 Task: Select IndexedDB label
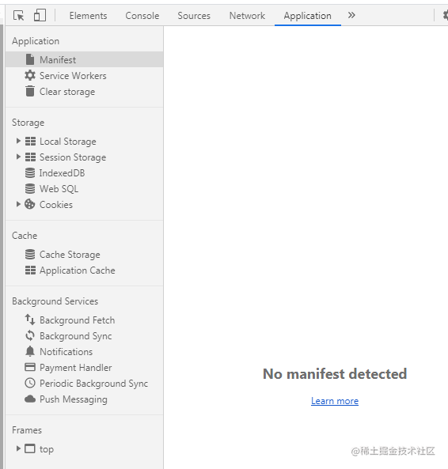pos(62,173)
